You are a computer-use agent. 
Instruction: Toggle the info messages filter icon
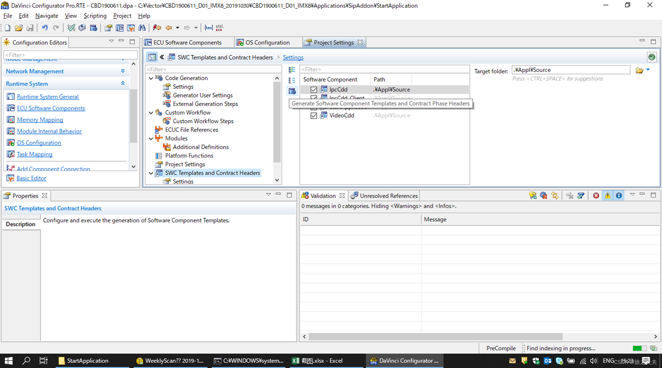tap(619, 196)
